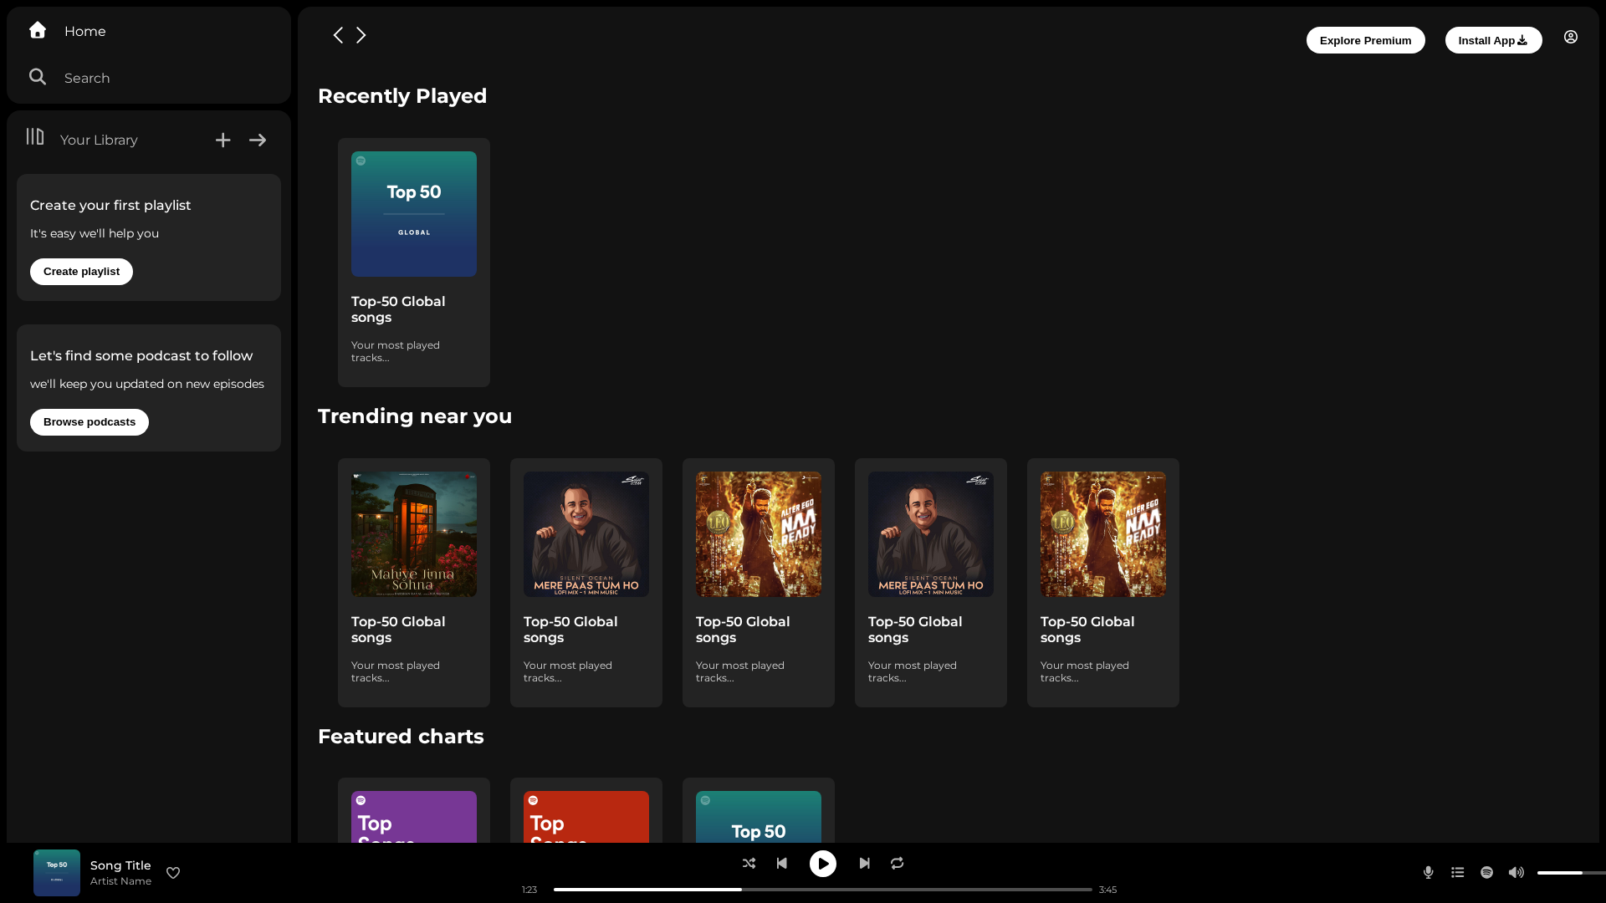This screenshot has width=1606, height=903.
Task: Select Search menu label
Action: [87, 78]
